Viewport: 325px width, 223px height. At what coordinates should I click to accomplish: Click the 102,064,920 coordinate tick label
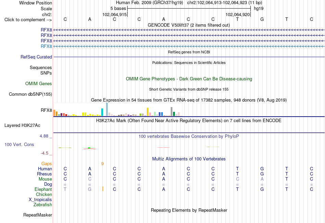[x=237, y=14]
